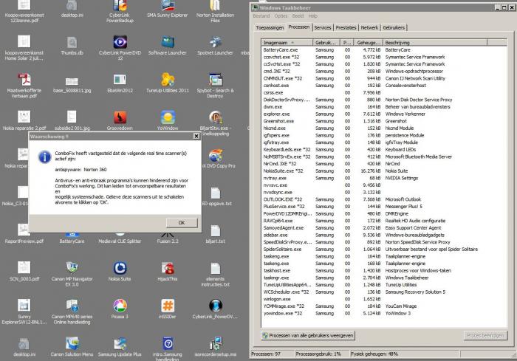The image size is (517, 361).
Task: Select the BatteryCare.exe process row
Action: coord(384,49)
